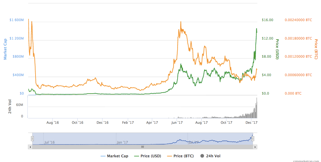Click the scrollbar thumb grip in navigator
The height and width of the screenshot is (162, 321).
(x=142, y=147)
